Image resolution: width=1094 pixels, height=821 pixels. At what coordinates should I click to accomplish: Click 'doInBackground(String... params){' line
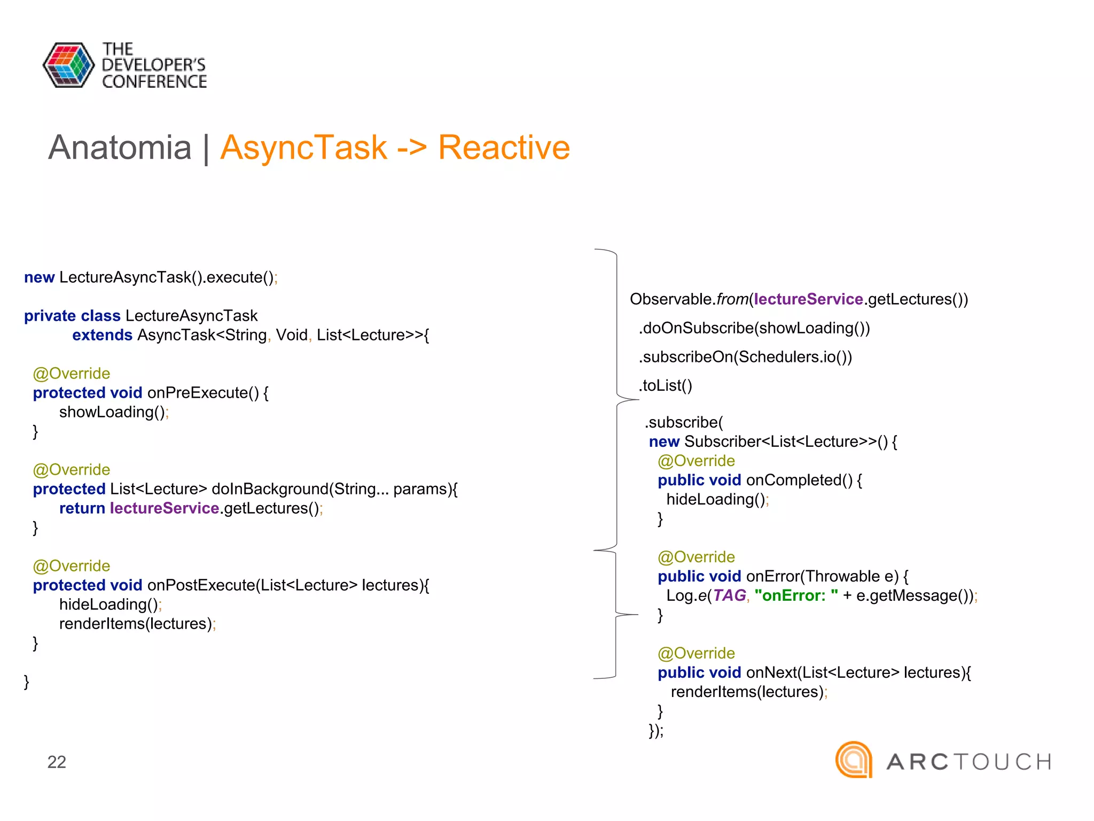(x=245, y=489)
